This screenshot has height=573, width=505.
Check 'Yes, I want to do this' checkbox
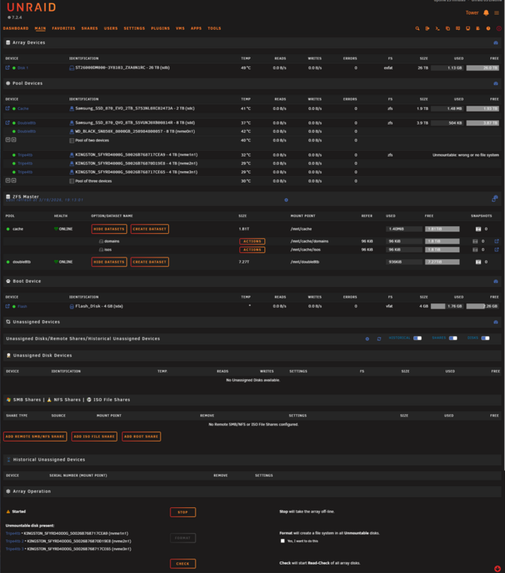pos(283,541)
